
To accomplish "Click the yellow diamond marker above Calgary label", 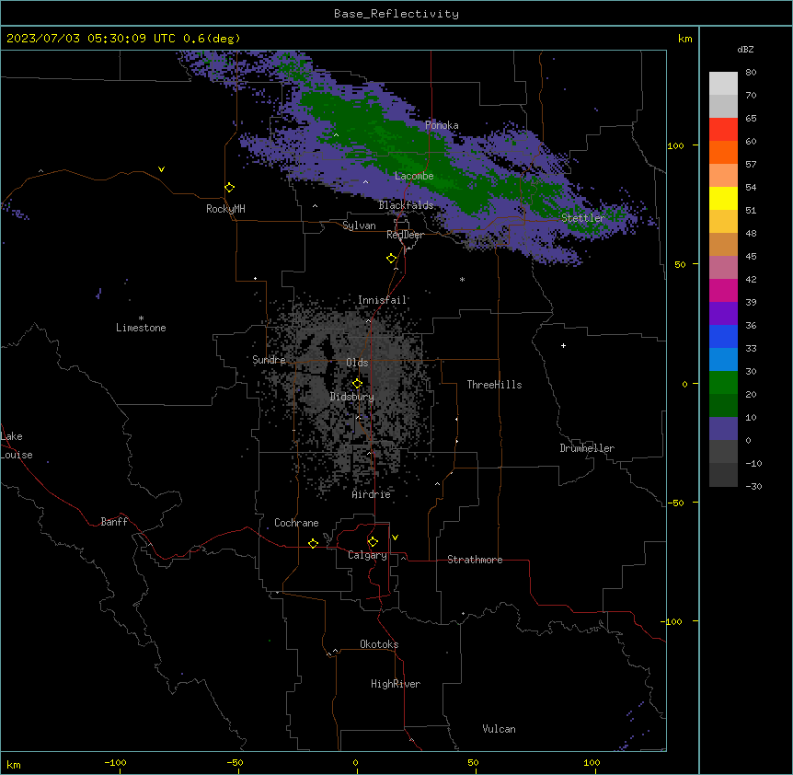I will [373, 542].
